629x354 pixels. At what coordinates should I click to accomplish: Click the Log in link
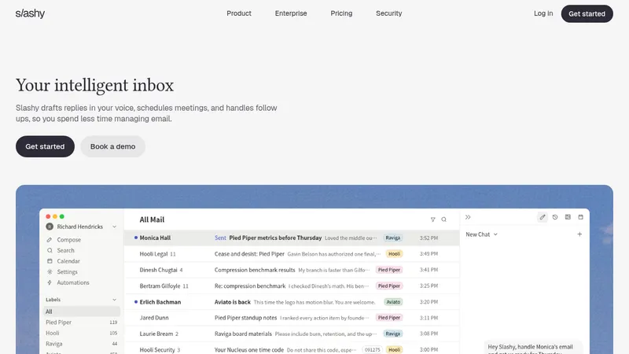point(543,13)
